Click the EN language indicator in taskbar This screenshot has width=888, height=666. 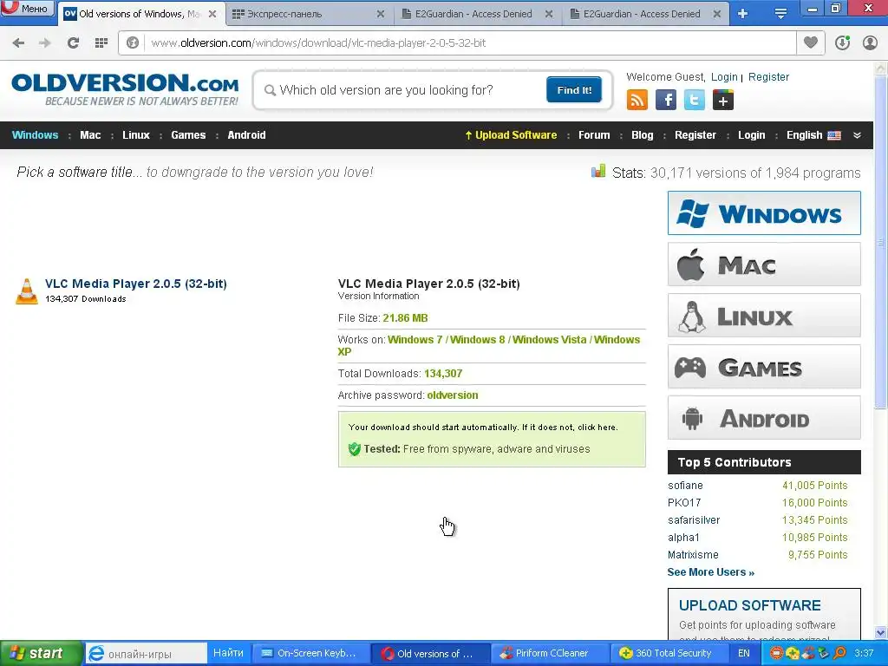[x=743, y=654]
